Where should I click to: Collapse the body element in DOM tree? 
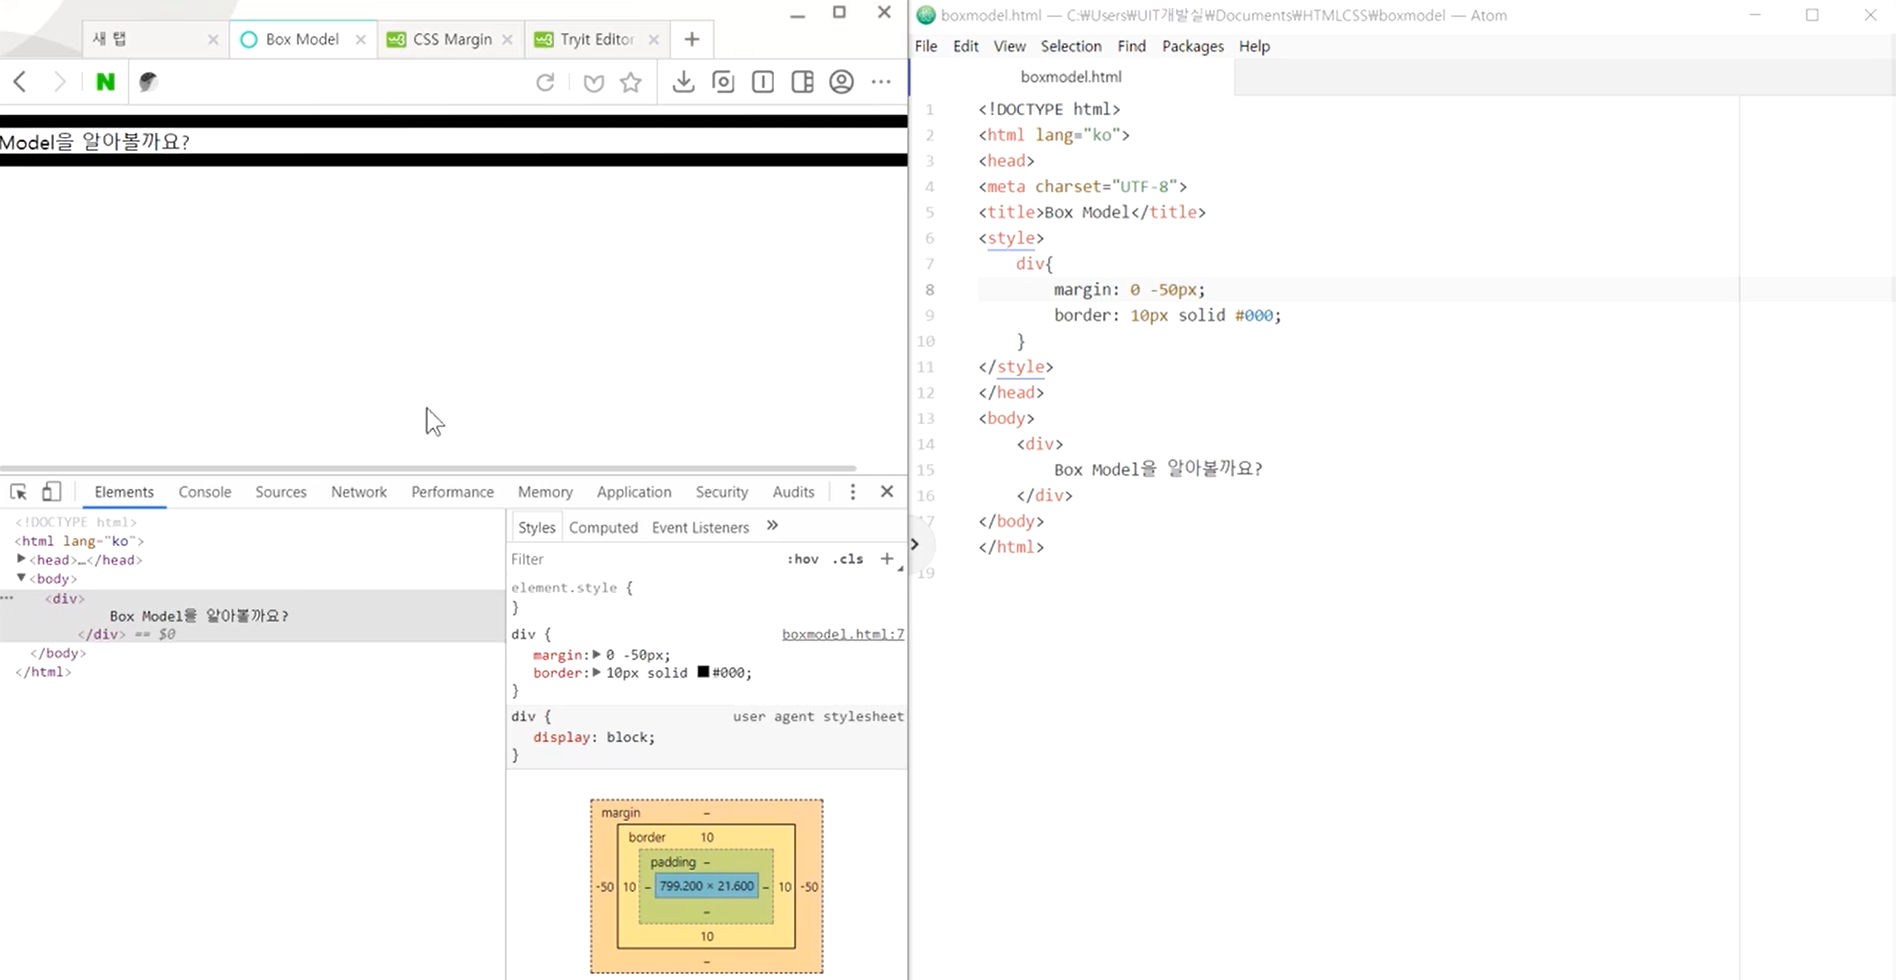coord(21,578)
